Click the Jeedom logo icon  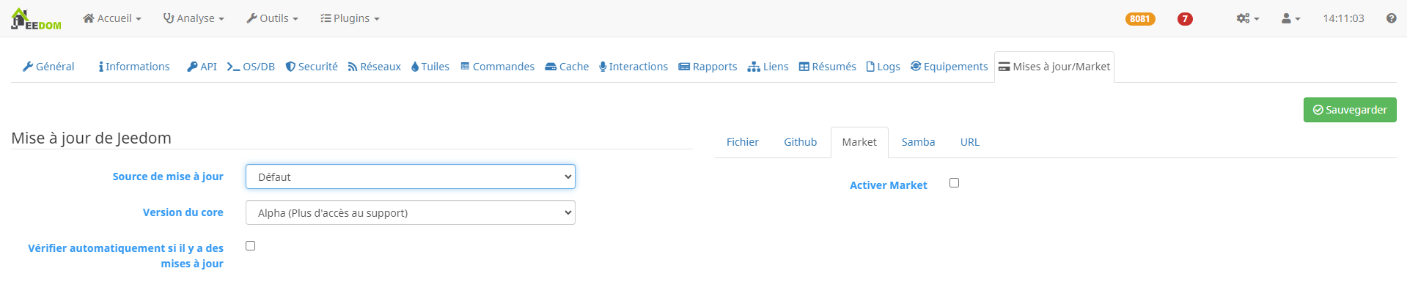[x=35, y=19]
